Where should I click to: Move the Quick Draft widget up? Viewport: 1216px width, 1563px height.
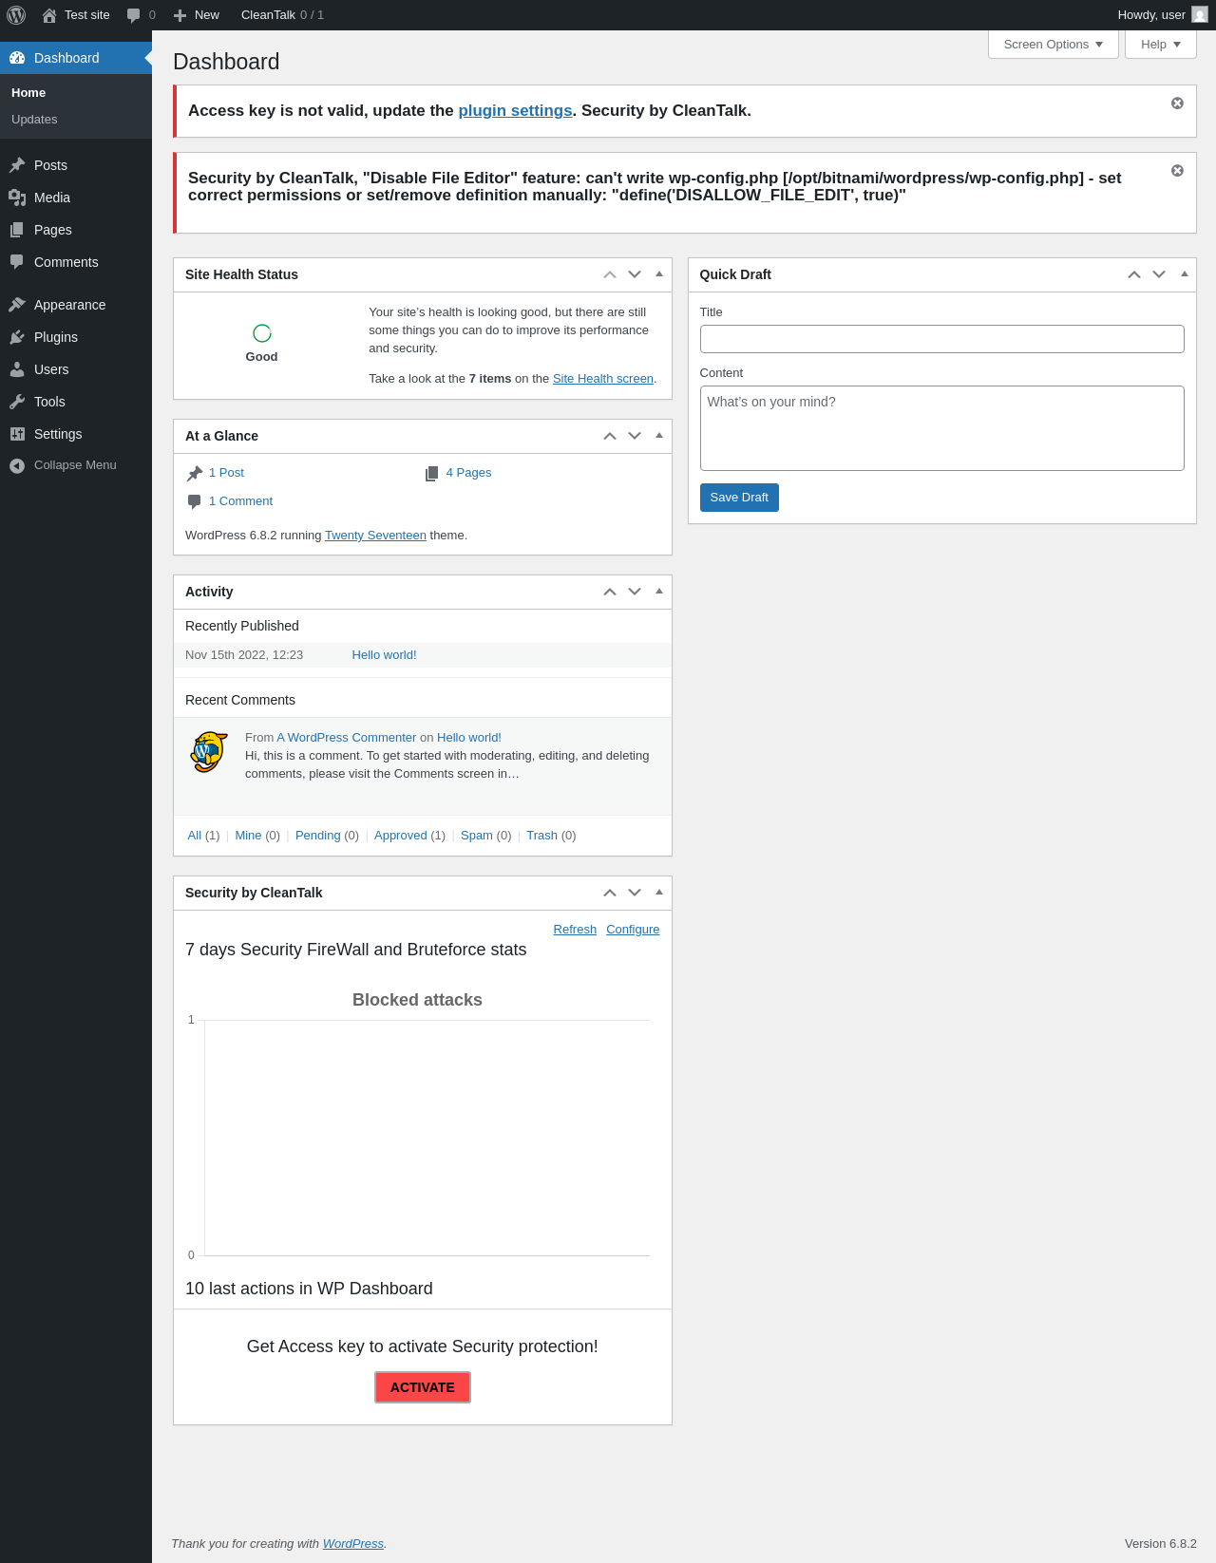1134,274
